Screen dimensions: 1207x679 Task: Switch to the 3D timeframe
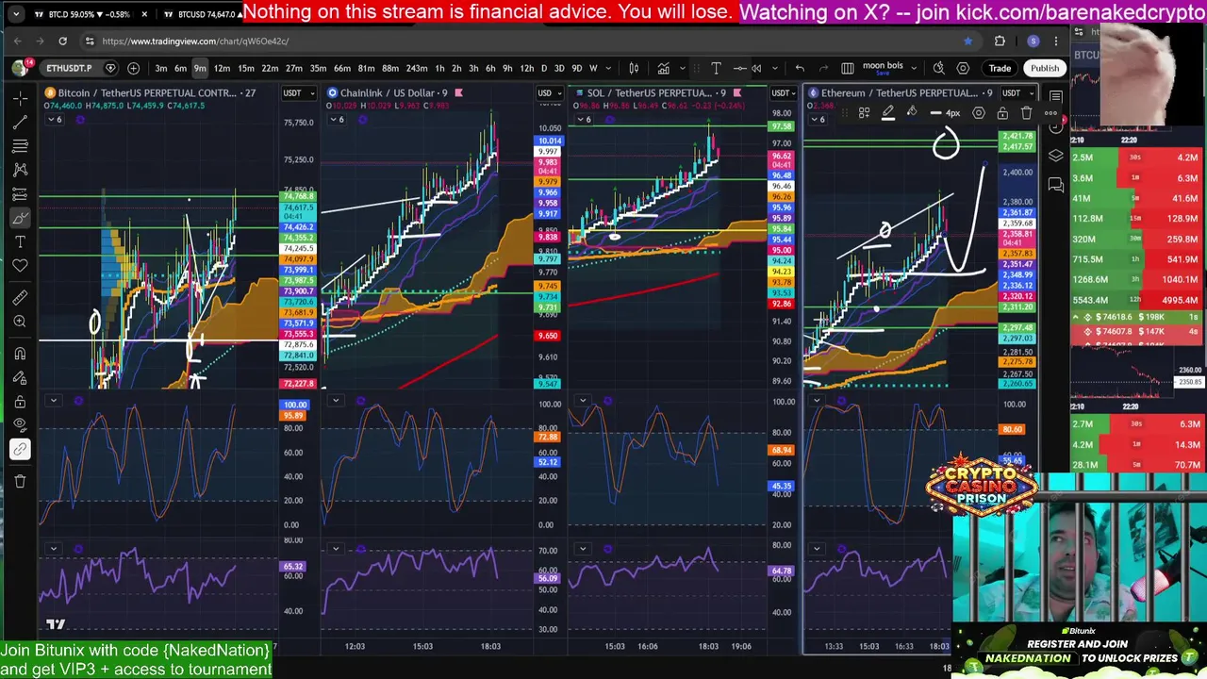pos(559,68)
